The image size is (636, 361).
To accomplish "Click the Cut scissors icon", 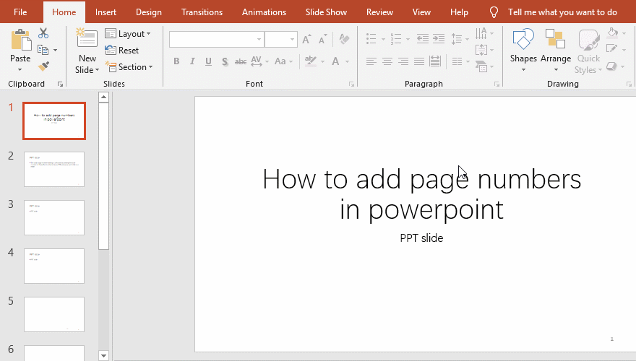I will (x=43, y=33).
